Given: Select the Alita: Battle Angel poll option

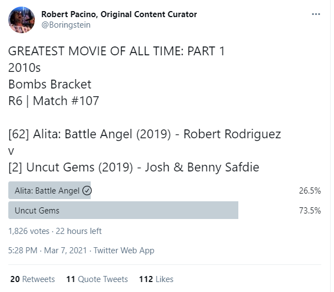Looking at the screenshot, I should click(48, 191).
